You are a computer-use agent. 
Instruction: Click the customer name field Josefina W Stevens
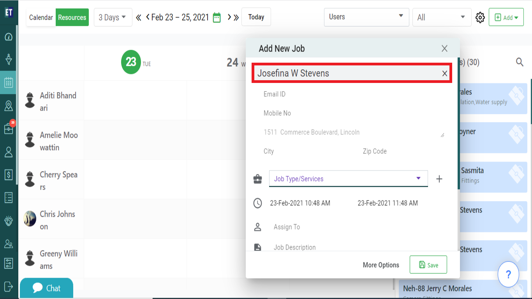tap(352, 73)
